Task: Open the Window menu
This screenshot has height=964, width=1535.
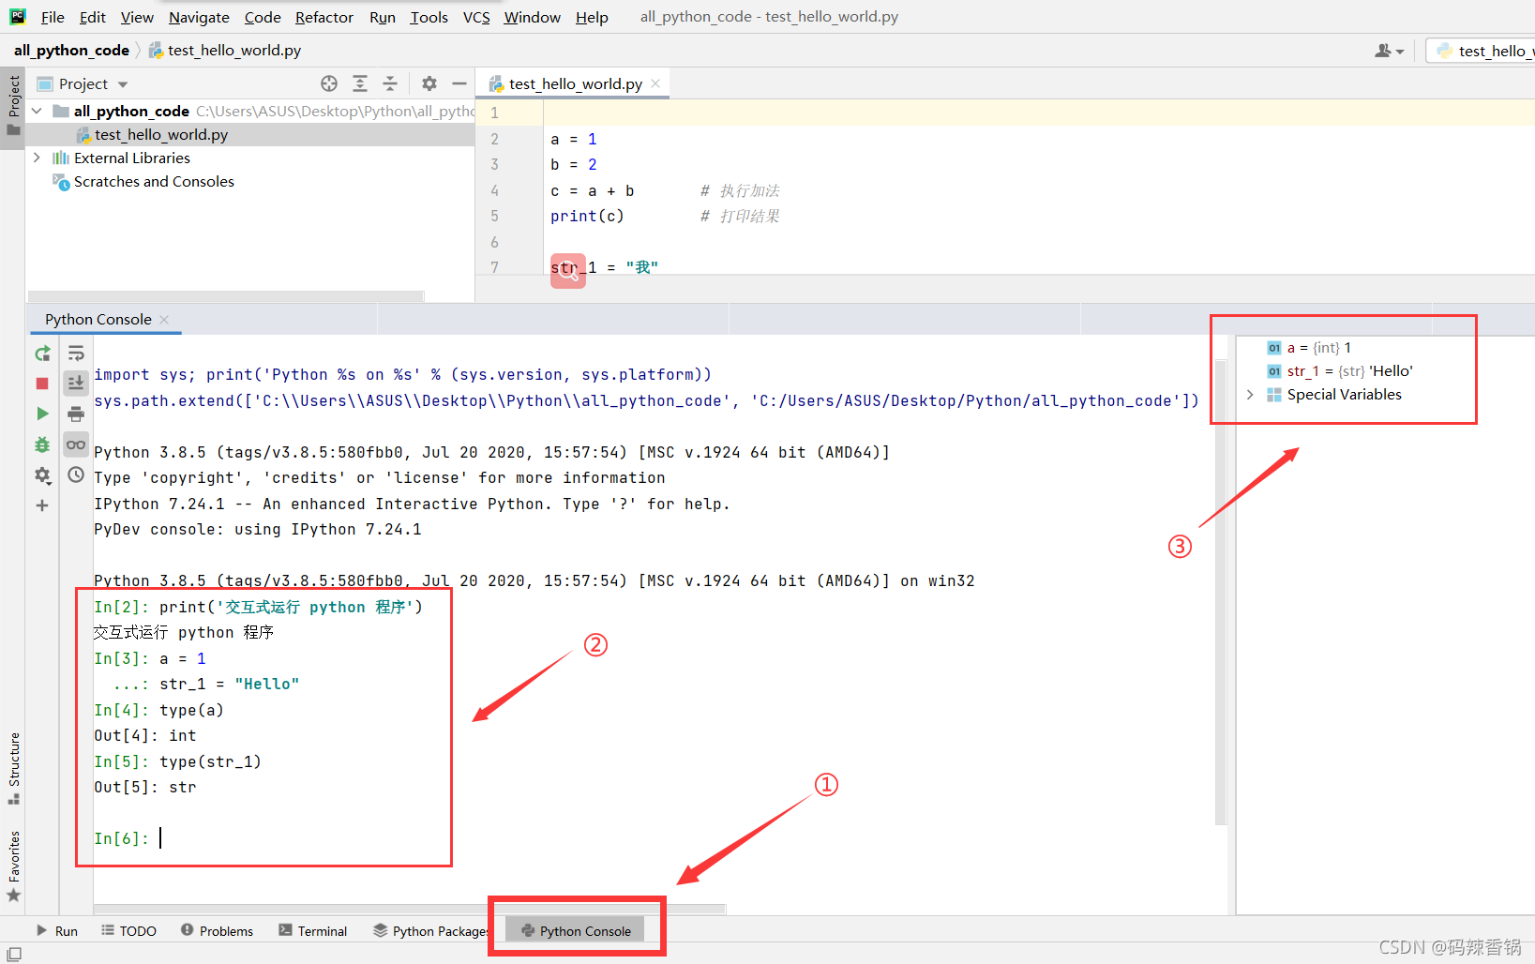Action: tap(532, 17)
